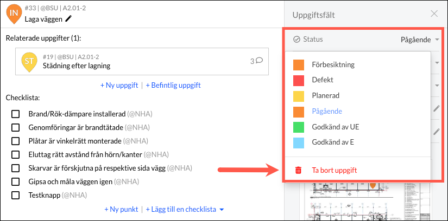Expand Lägg till en checklista arrow

[x=222, y=210]
